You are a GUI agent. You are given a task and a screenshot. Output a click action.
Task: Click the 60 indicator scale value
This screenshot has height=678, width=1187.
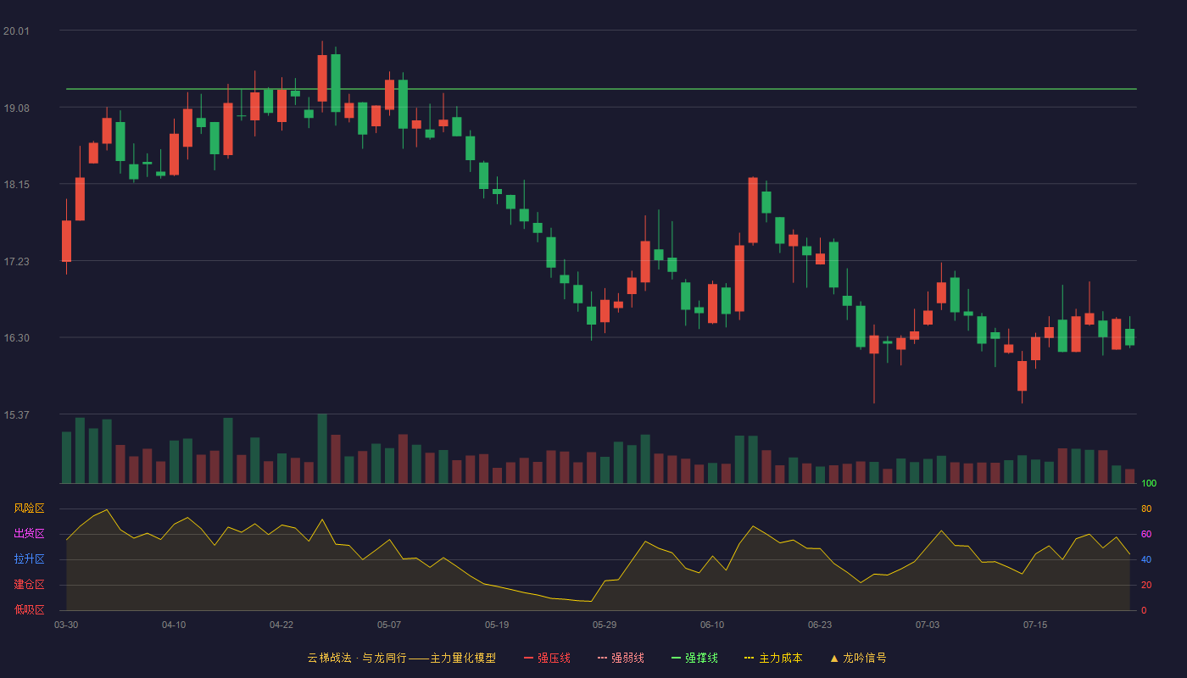pos(1146,535)
